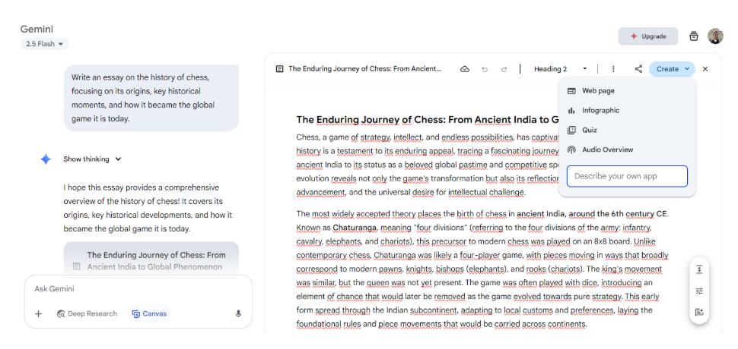Open the 2.5 Flash model selector

tap(44, 44)
